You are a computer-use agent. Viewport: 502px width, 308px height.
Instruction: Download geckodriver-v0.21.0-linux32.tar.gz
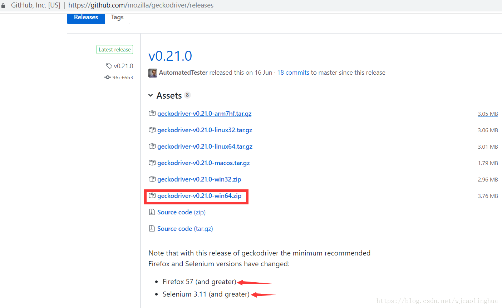[205, 130]
